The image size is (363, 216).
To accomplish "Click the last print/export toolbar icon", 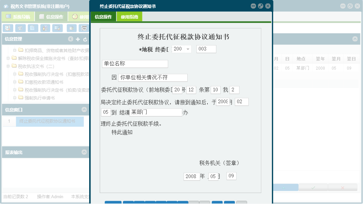I will click(x=84, y=28).
